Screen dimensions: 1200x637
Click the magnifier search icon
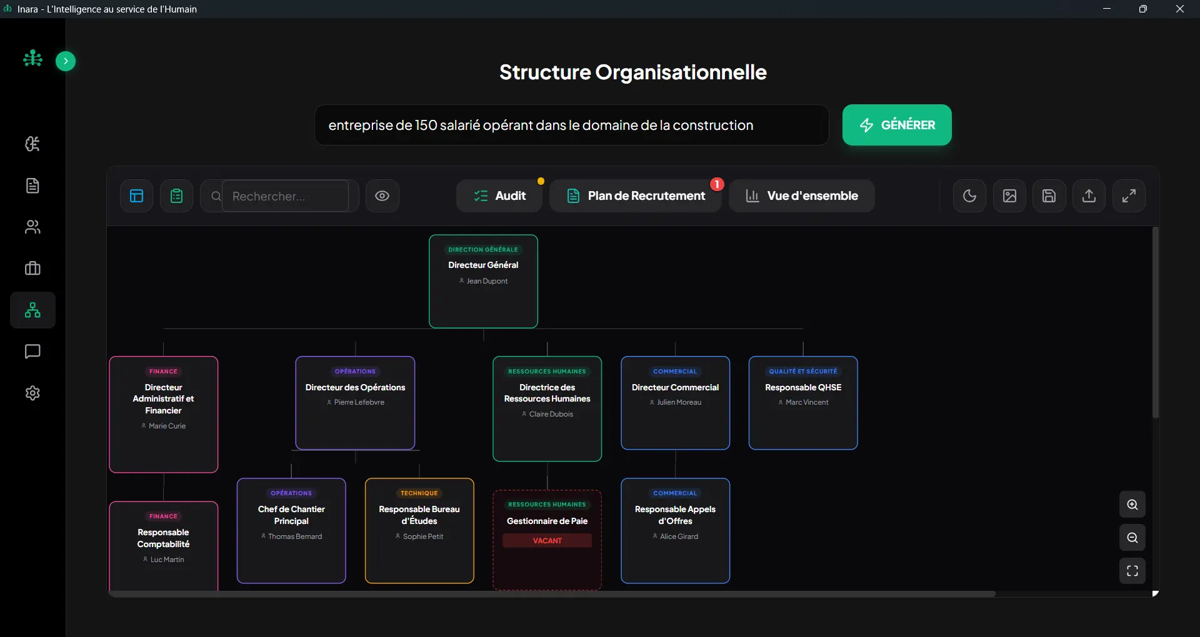click(x=216, y=196)
